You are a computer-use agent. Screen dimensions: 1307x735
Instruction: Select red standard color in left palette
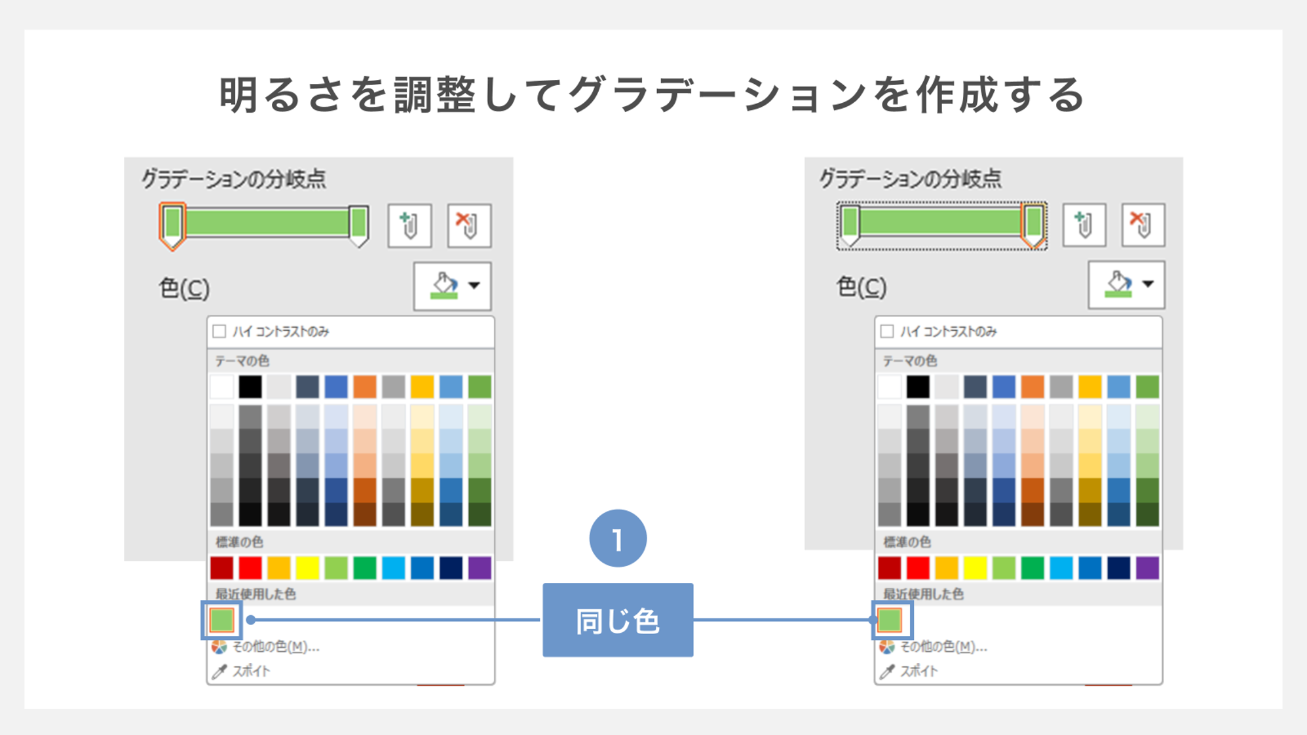coord(250,568)
